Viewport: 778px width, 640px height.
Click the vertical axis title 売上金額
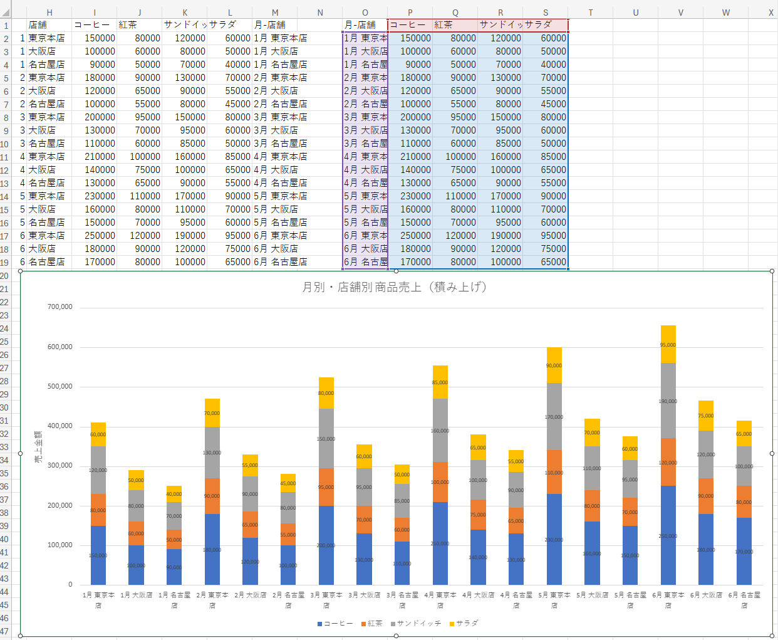click(38, 446)
